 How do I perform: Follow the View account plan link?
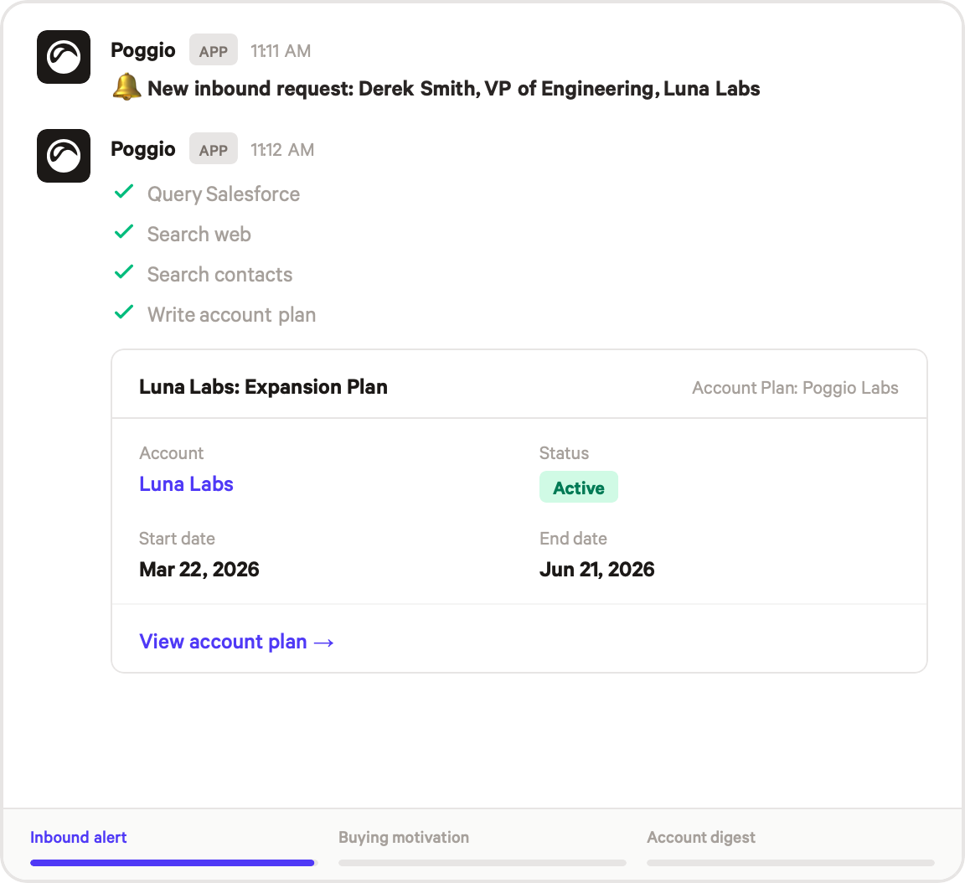click(x=237, y=642)
